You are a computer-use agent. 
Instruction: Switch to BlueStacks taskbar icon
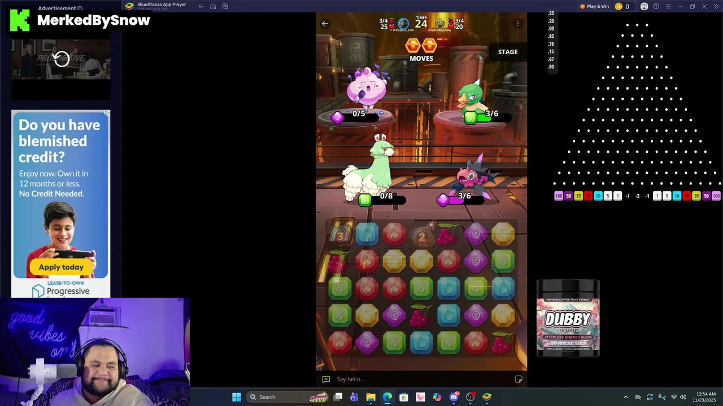(x=487, y=397)
